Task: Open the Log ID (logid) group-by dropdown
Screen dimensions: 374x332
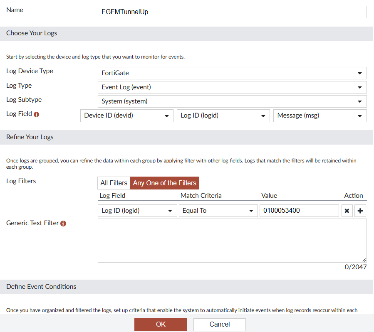Action: (x=223, y=116)
